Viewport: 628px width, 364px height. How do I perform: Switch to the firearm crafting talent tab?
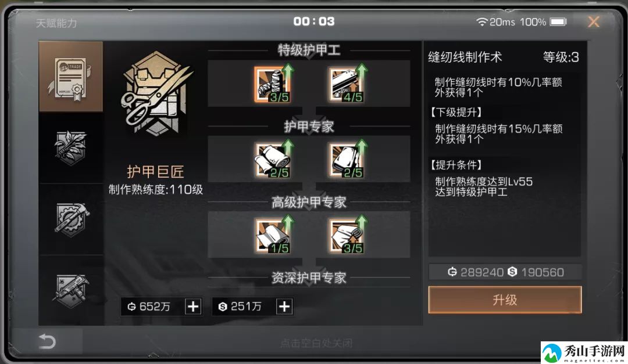pyautogui.click(x=71, y=290)
